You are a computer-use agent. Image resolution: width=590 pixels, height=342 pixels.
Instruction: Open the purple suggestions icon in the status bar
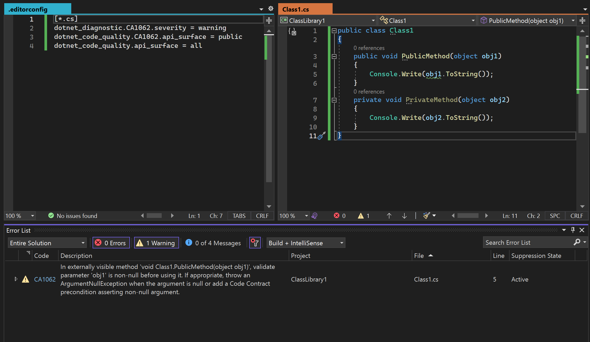click(315, 216)
